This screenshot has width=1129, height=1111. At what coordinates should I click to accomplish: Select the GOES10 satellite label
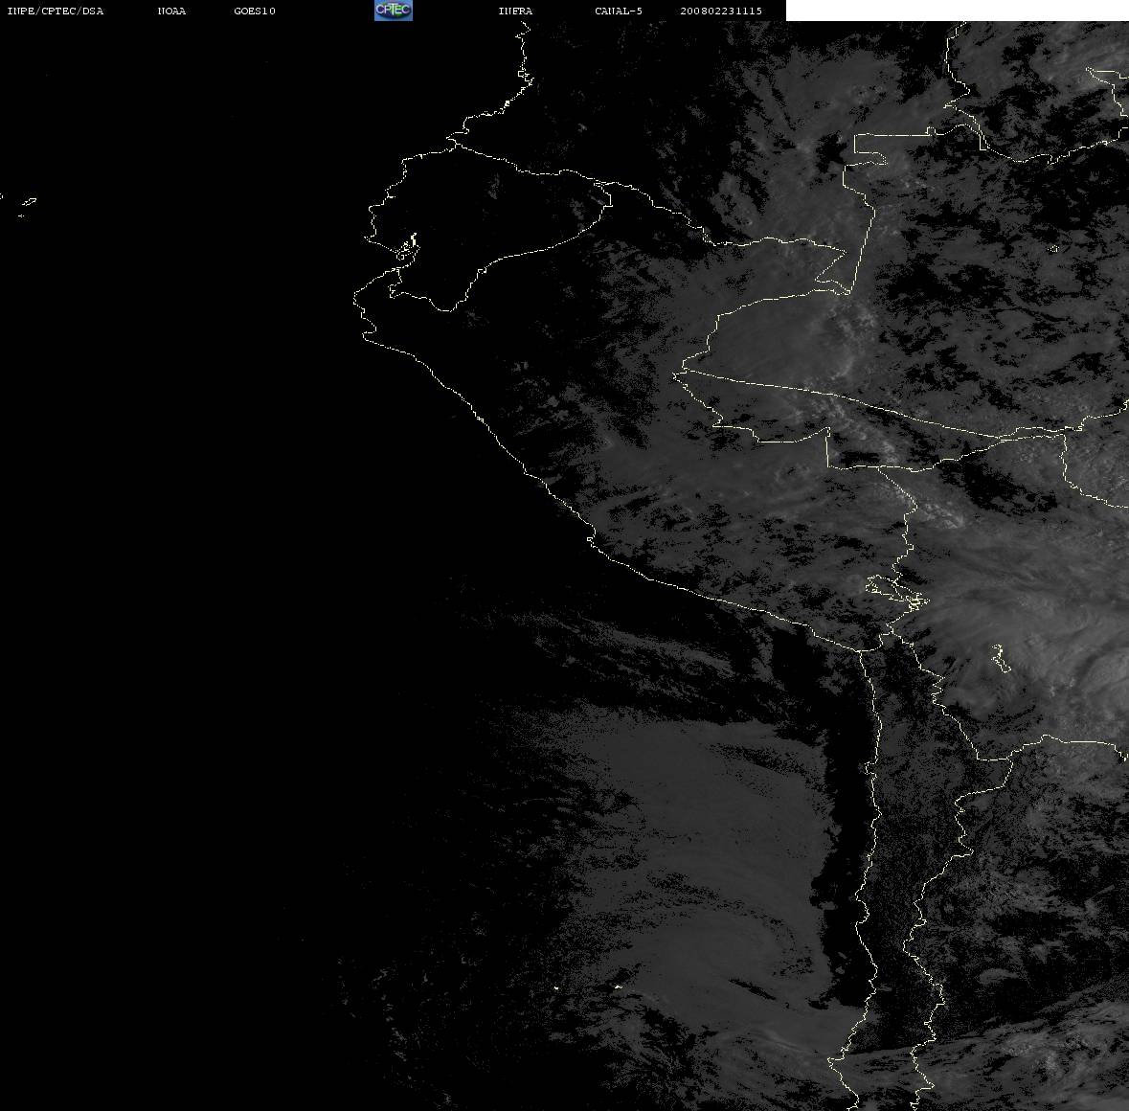point(254,11)
